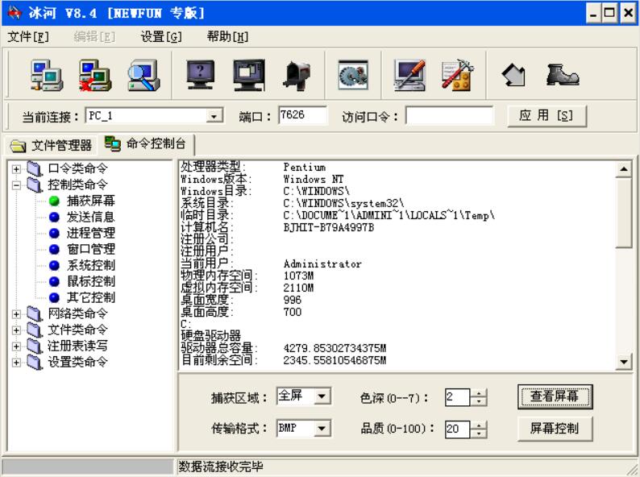Collapse the 控制类命令 tree node
The height and width of the screenshot is (477, 640).
point(16,185)
